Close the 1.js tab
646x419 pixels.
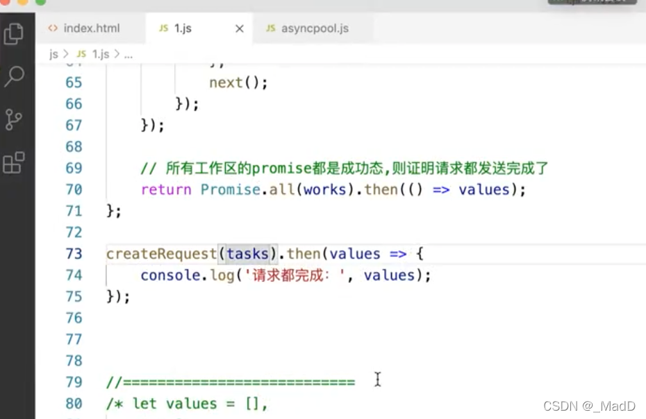(240, 29)
